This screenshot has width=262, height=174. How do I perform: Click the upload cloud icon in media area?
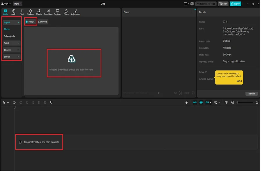(x=71, y=59)
